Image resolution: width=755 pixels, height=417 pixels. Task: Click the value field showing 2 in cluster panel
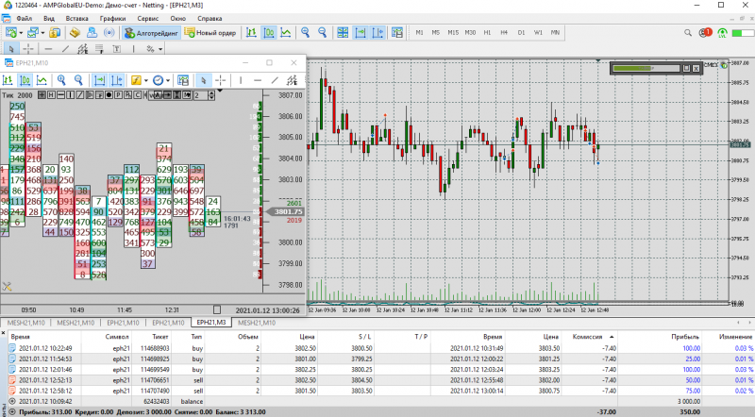click(200, 95)
